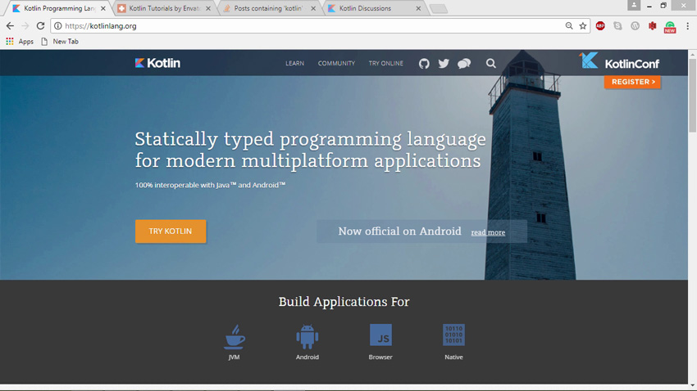This screenshot has height=391, width=697.
Task: Click the scrollbar up arrow
Action: click(x=692, y=54)
